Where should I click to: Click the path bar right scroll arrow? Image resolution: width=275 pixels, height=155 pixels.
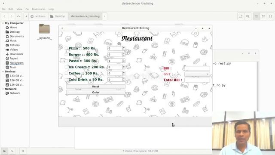click(x=104, y=16)
